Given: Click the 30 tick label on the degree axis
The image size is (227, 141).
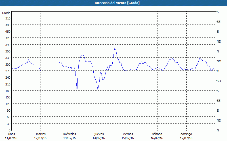Looking at the screenshot, I should pyautogui.click(x=9, y=124).
